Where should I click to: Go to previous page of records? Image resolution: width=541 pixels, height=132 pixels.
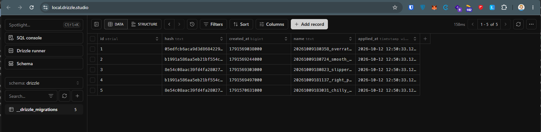coord(473,24)
